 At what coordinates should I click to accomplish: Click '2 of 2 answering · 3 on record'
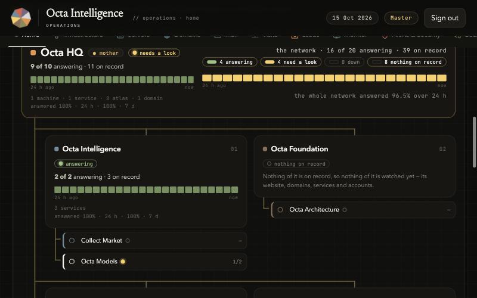click(97, 177)
